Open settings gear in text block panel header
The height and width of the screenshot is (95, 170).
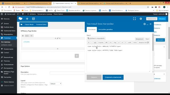click(144, 24)
